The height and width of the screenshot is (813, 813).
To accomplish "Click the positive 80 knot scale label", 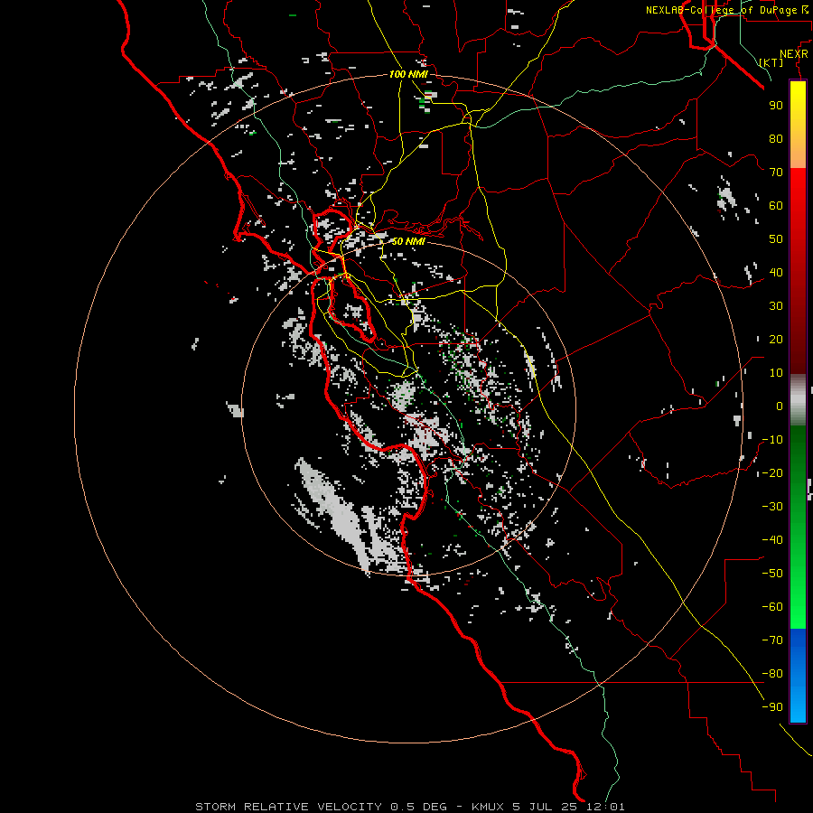I will click(x=776, y=139).
